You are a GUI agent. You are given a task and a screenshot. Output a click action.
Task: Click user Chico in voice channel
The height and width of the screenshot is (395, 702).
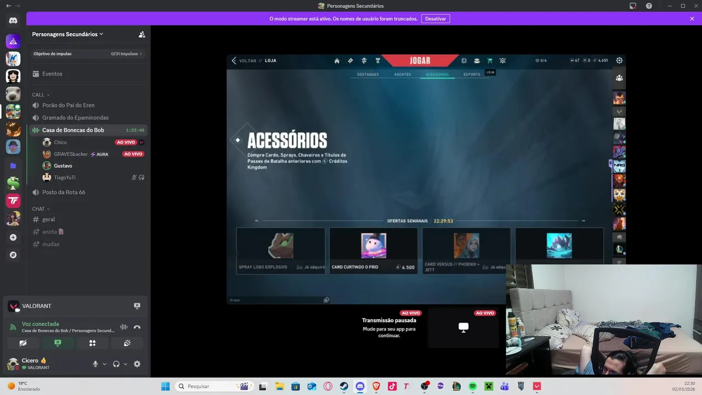pos(60,142)
